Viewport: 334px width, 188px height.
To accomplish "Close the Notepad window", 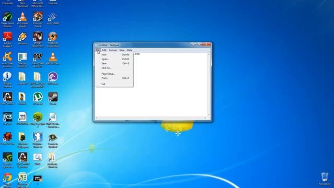I will [x=207, y=44].
